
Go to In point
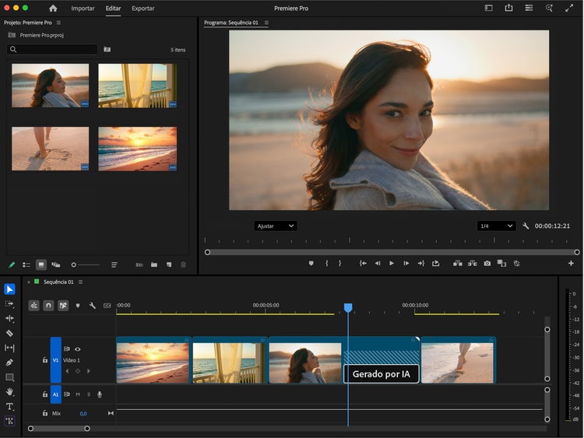pyautogui.click(x=363, y=264)
